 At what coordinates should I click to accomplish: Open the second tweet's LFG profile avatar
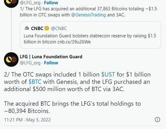(11, 59)
